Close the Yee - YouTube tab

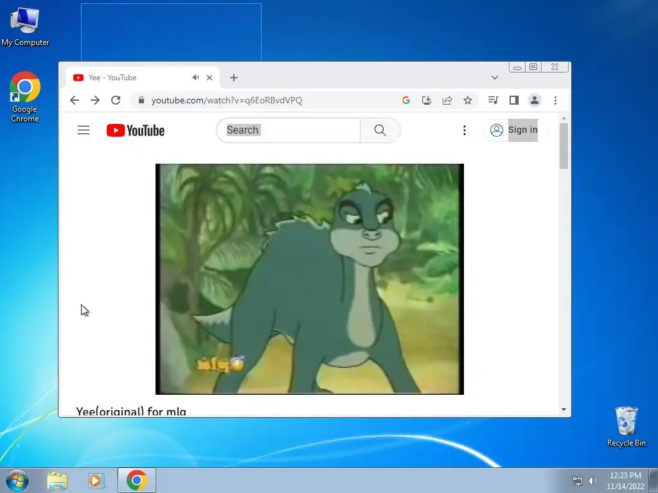coord(209,78)
